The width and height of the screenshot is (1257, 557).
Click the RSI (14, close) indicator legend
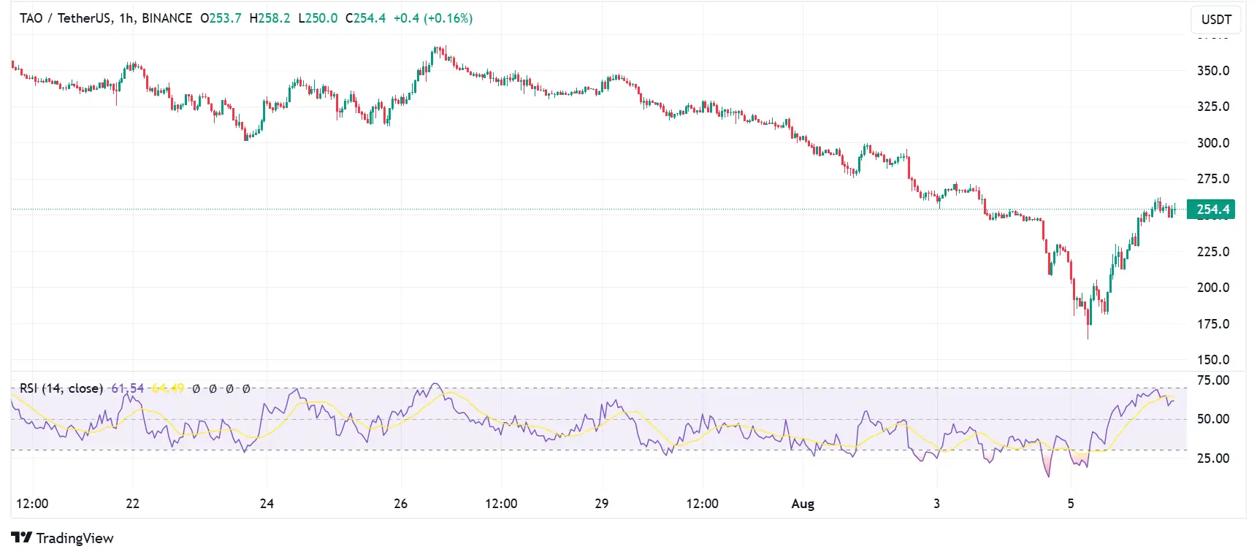coord(61,388)
